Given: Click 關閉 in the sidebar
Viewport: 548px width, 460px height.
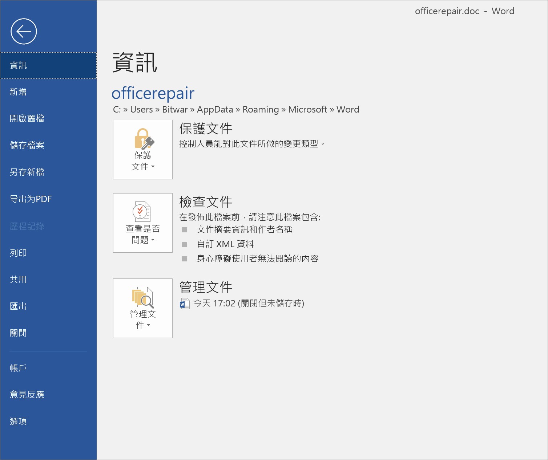Looking at the screenshot, I should (x=48, y=333).
